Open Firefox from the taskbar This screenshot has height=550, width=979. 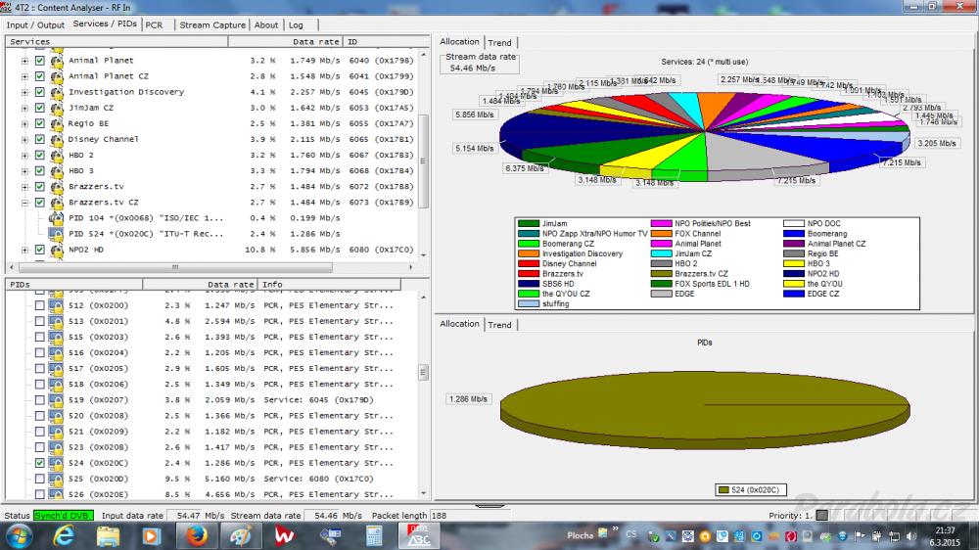tap(197, 536)
